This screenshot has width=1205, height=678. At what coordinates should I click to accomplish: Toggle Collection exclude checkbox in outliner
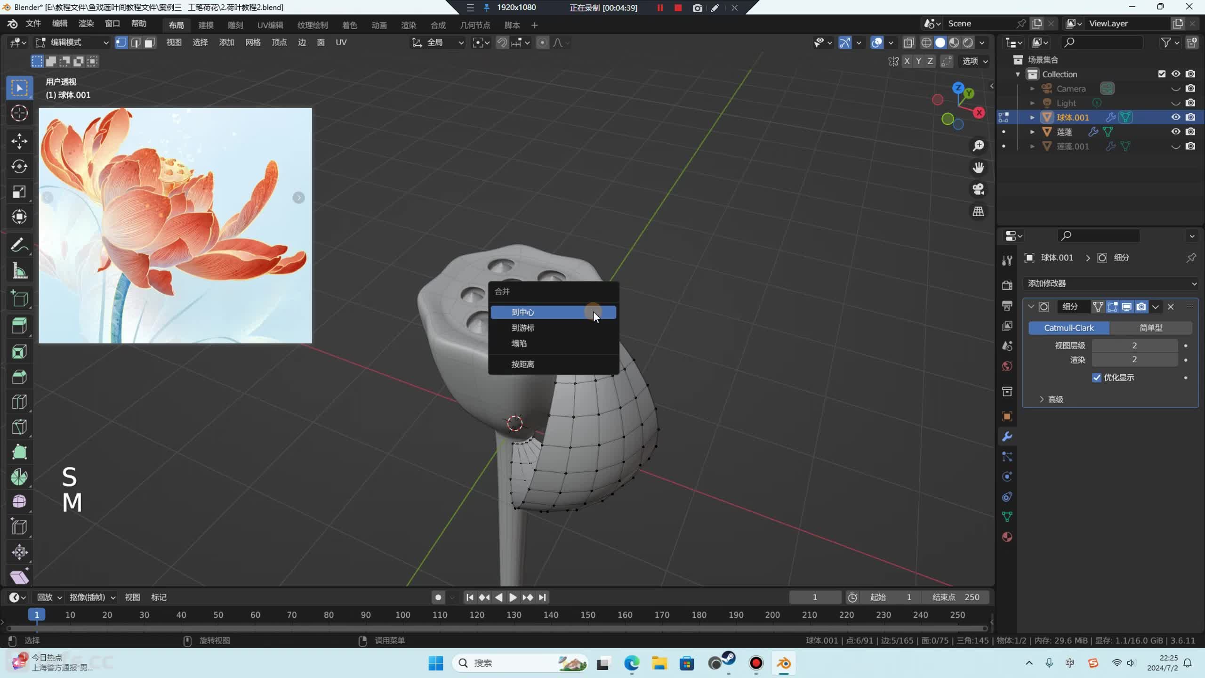(x=1162, y=74)
